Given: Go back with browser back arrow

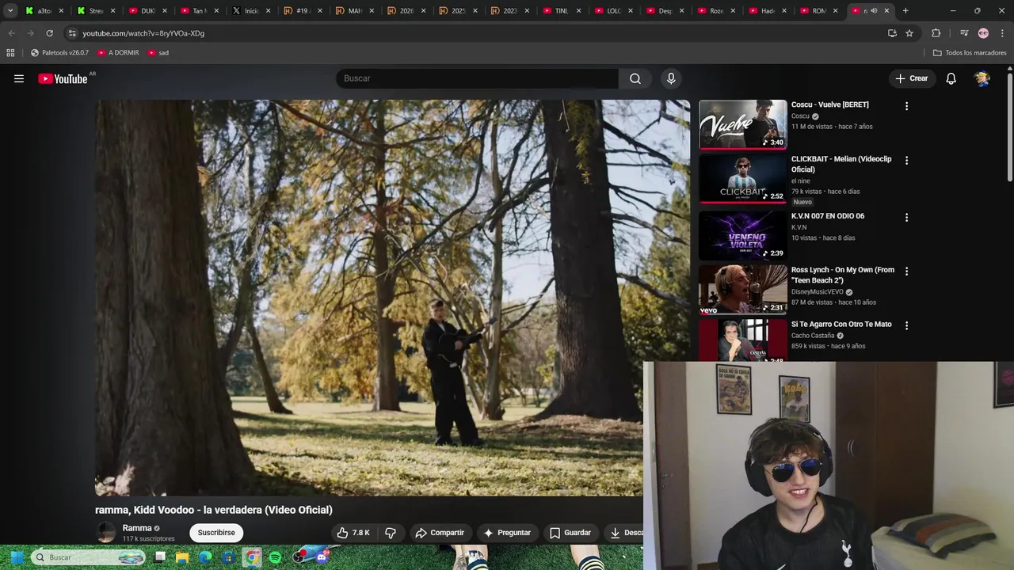Looking at the screenshot, I should 11,33.
